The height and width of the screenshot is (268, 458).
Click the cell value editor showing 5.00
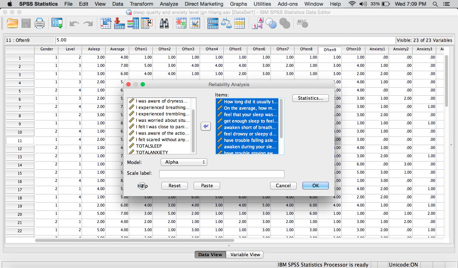pos(225,40)
